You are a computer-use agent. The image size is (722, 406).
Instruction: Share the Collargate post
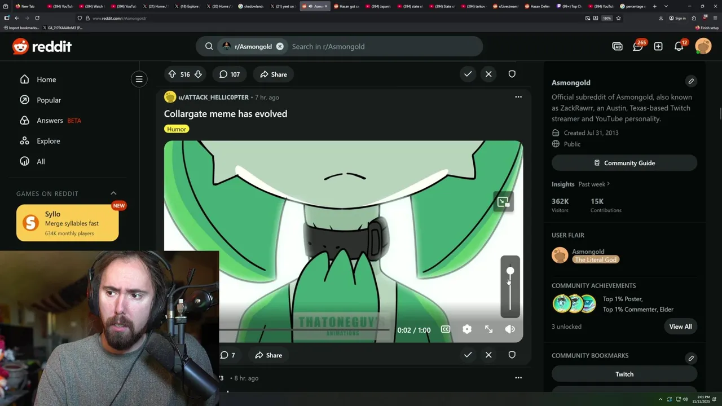click(268, 355)
